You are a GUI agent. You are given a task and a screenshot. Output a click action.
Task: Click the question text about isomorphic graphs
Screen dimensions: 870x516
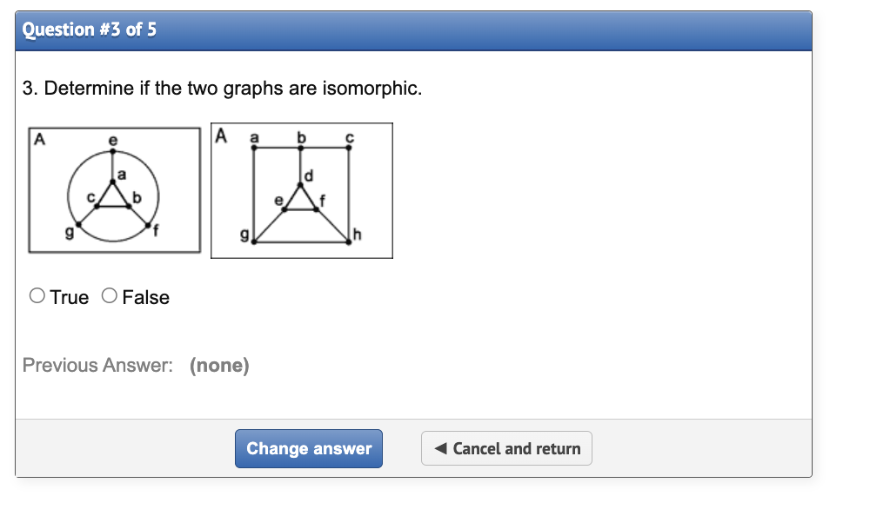217,88
